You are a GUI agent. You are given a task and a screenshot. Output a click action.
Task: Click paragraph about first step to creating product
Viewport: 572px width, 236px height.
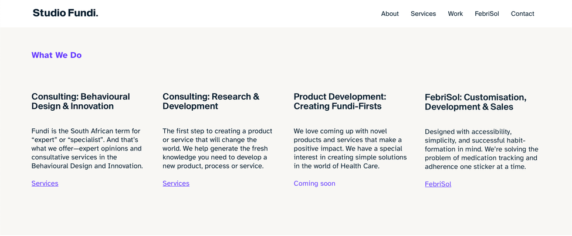pos(218,148)
